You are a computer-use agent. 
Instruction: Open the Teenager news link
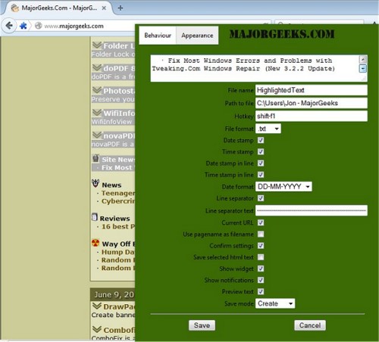(x=118, y=193)
